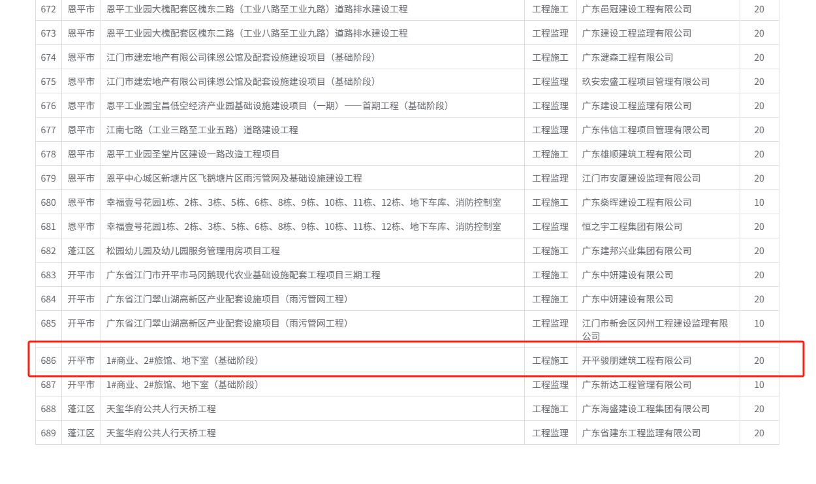
Task: Click project name in row 672
Action: (257, 9)
